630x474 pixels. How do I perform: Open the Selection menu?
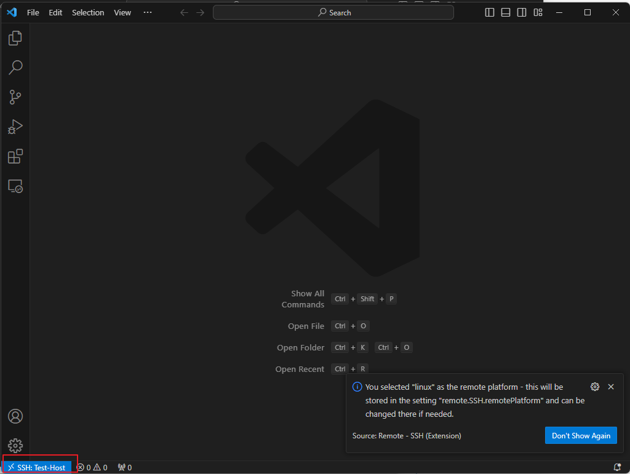coord(88,12)
